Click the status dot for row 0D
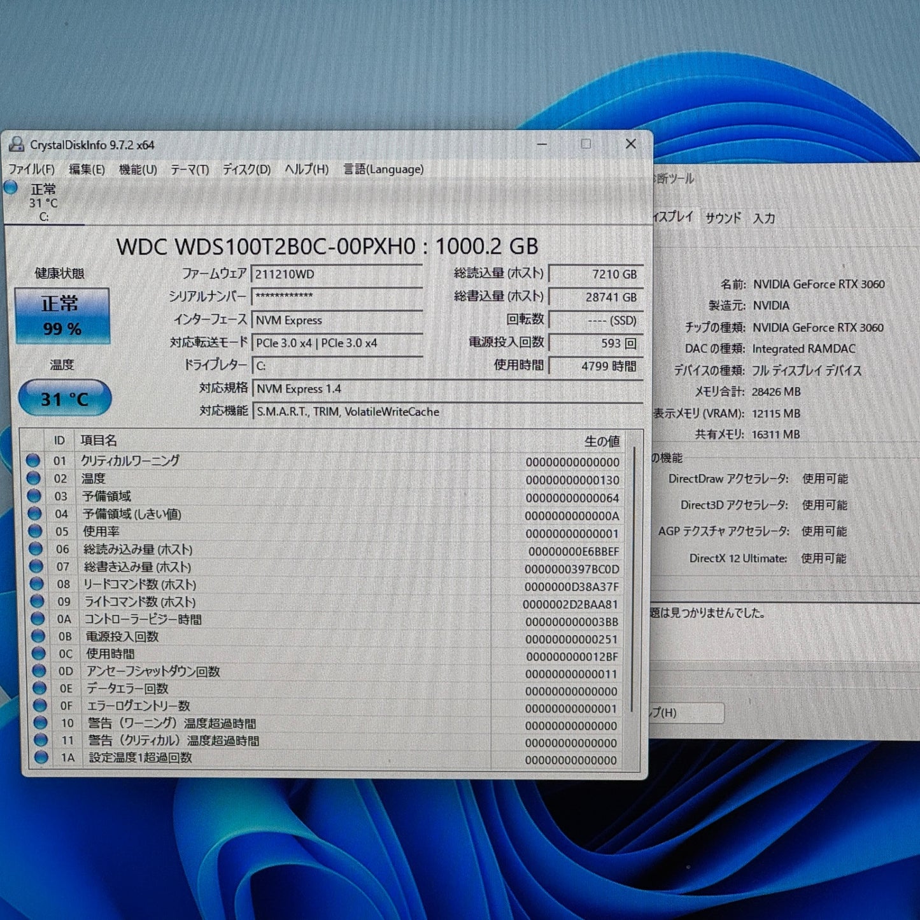The width and height of the screenshot is (920, 920). (39, 670)
